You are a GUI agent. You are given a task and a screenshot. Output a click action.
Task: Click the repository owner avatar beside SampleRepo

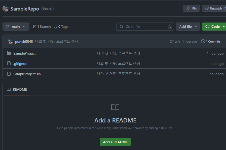coord(6,9)
